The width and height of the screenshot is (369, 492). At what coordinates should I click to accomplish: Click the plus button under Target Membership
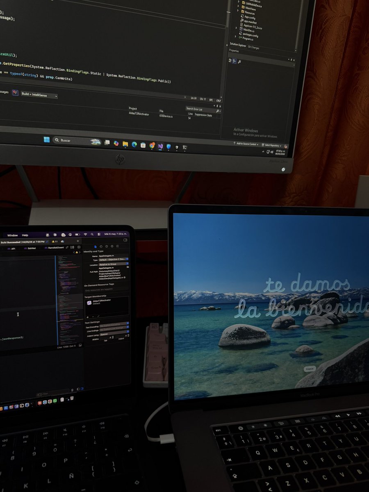pyautogui.click(x=87, y=317)
